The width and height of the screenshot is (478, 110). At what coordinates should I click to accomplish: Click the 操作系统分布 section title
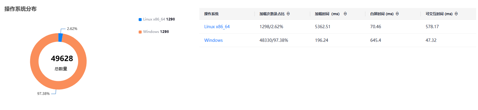(x=21, y=9)
